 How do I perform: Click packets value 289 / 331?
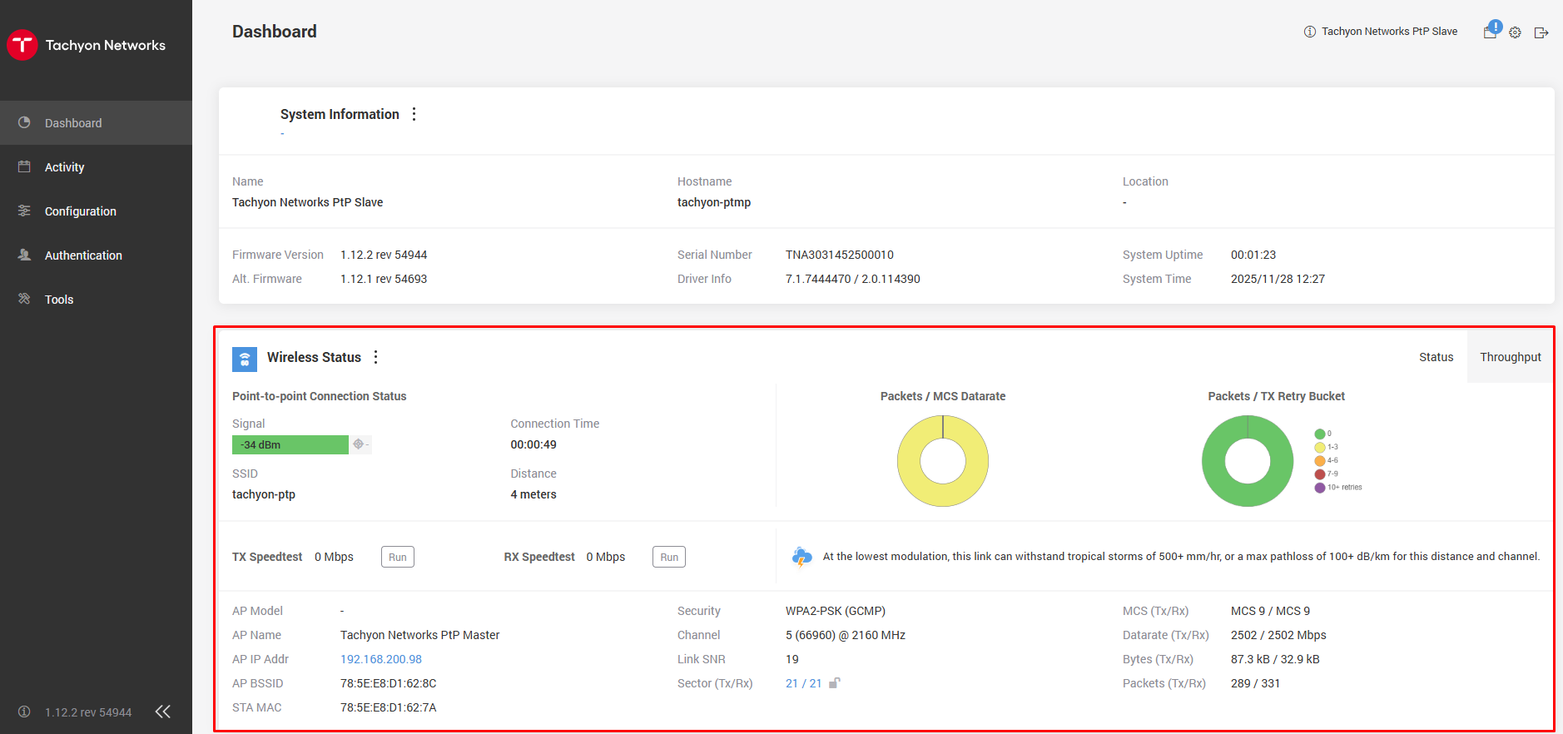[x=1256, y=683]
